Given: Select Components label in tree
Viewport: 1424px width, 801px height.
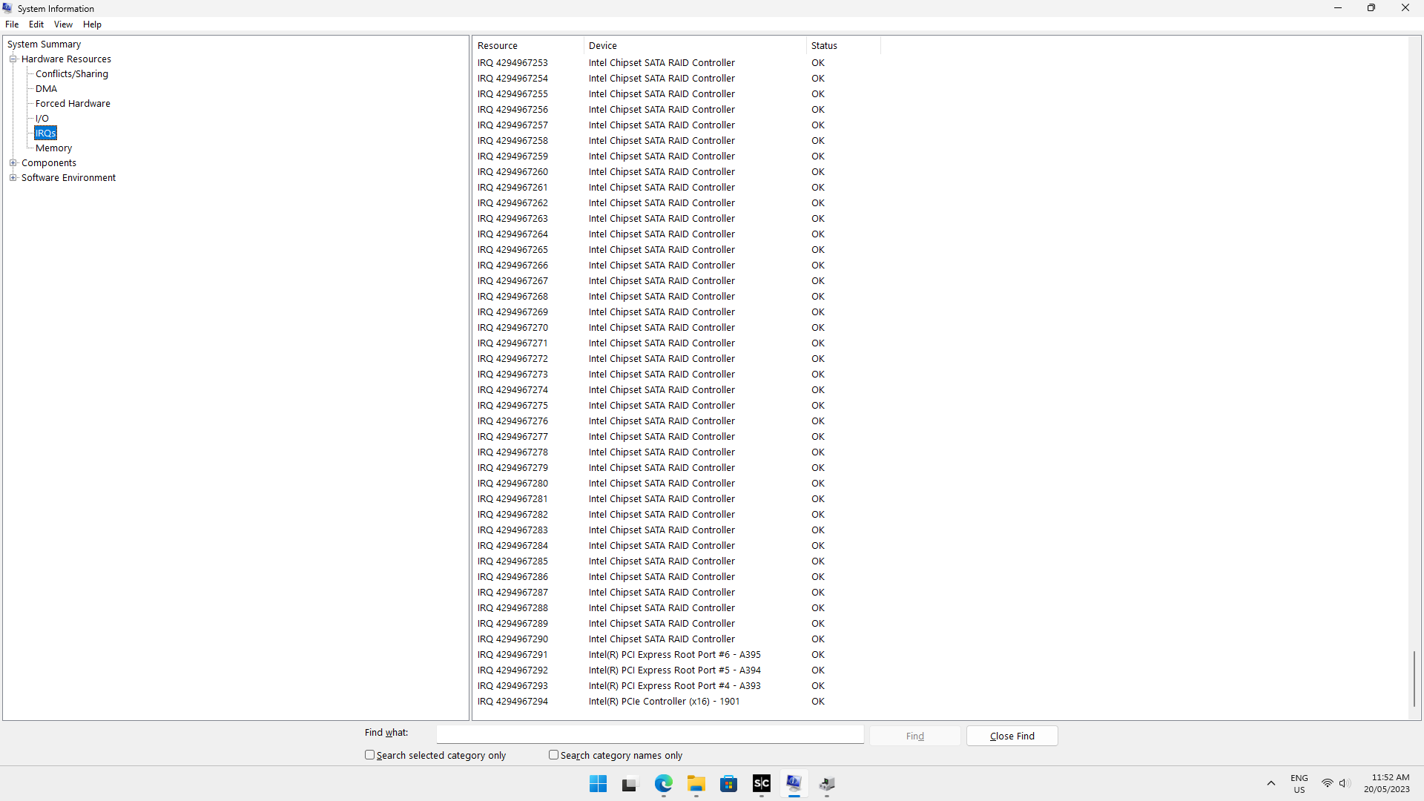Looking at the screenshot, I should (49, 162).
